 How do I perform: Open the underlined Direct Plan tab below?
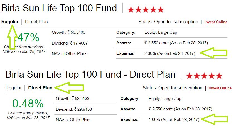tap(40, 88)
